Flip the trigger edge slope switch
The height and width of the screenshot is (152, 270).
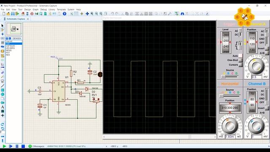point(240,45)
